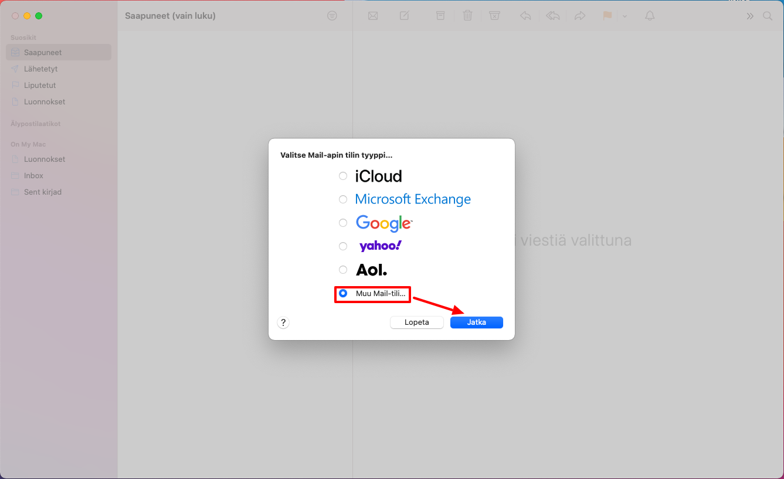Select the Inbox folder under On My Mac

(x=33, y=175)
